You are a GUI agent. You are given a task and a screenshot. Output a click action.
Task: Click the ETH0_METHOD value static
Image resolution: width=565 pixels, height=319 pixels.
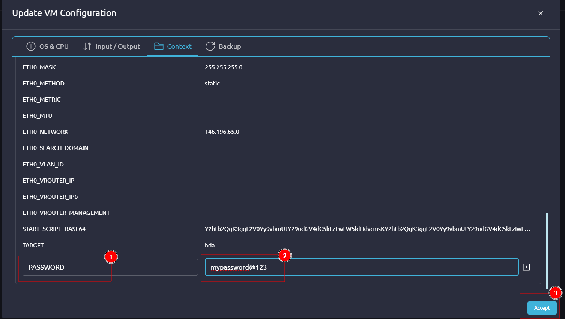coord(212,84)
